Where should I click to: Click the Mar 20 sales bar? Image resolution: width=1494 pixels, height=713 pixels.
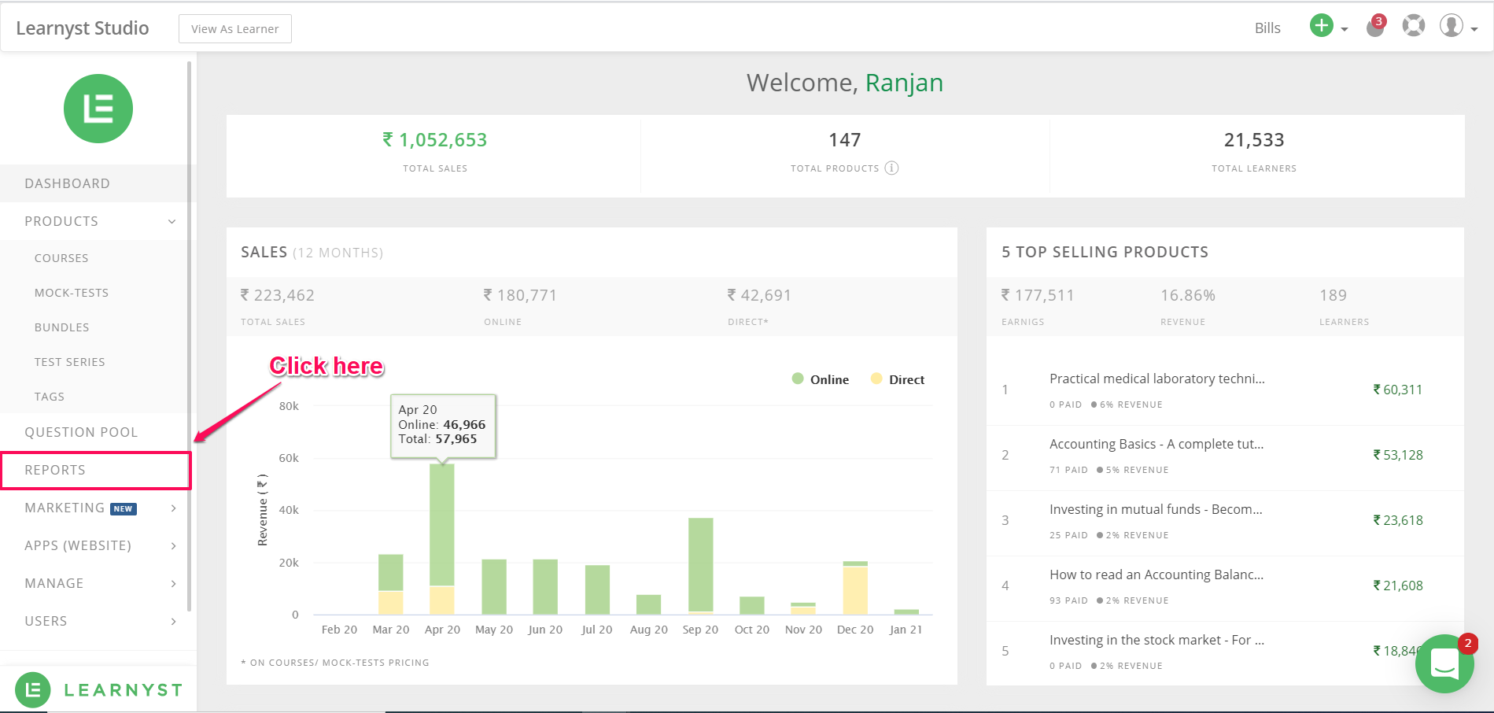pyautogui.click(x=391, y=584)
